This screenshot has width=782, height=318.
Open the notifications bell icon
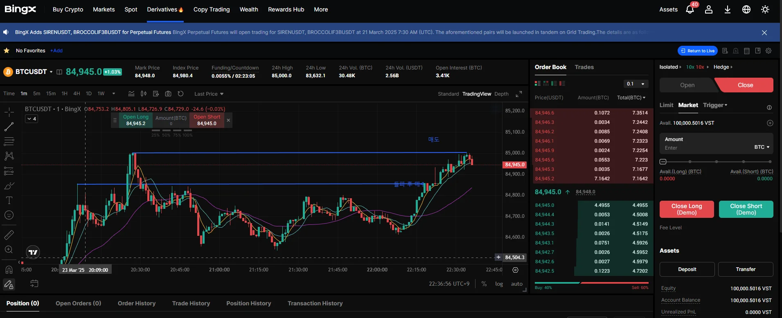tap(690, 9)
